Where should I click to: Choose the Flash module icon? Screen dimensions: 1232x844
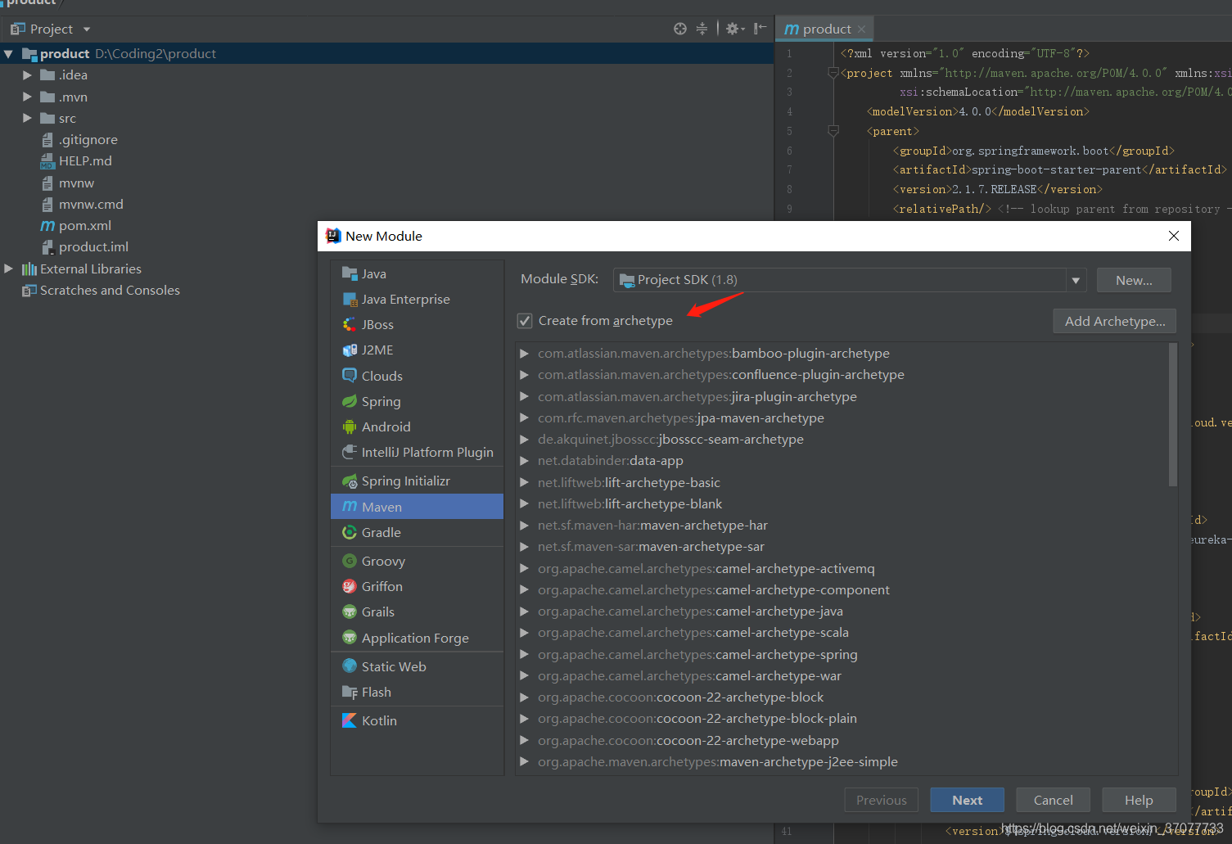coord(350,692)
